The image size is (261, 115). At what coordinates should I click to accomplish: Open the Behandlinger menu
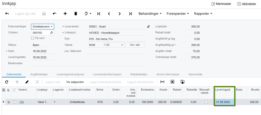[150, 14]
